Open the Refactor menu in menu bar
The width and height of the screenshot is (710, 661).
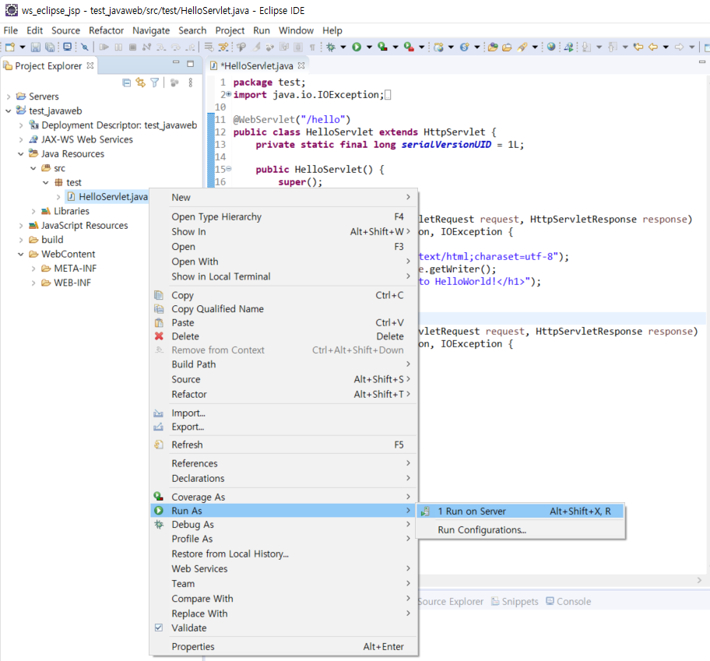pos(107,30)
